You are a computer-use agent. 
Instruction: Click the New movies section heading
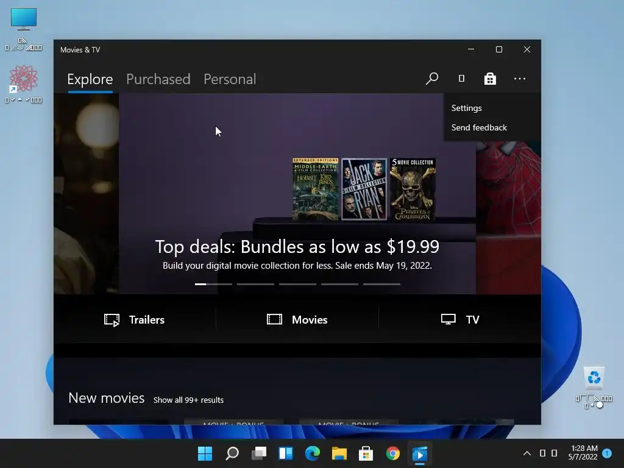(x=106, y=398)
